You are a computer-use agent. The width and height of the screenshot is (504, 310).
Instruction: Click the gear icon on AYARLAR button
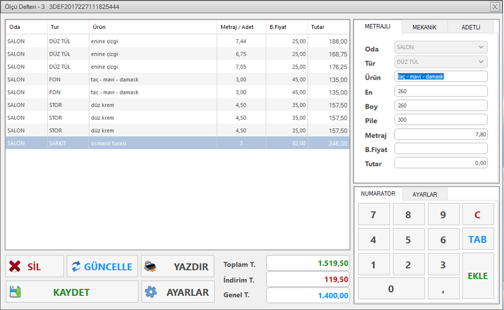tap(151, 292)
